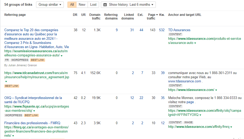Expand the fmrq.qc.ca URL dropdown arrow
The height and width of the screenshot is (139, 244).
click(x=13, y=136)
